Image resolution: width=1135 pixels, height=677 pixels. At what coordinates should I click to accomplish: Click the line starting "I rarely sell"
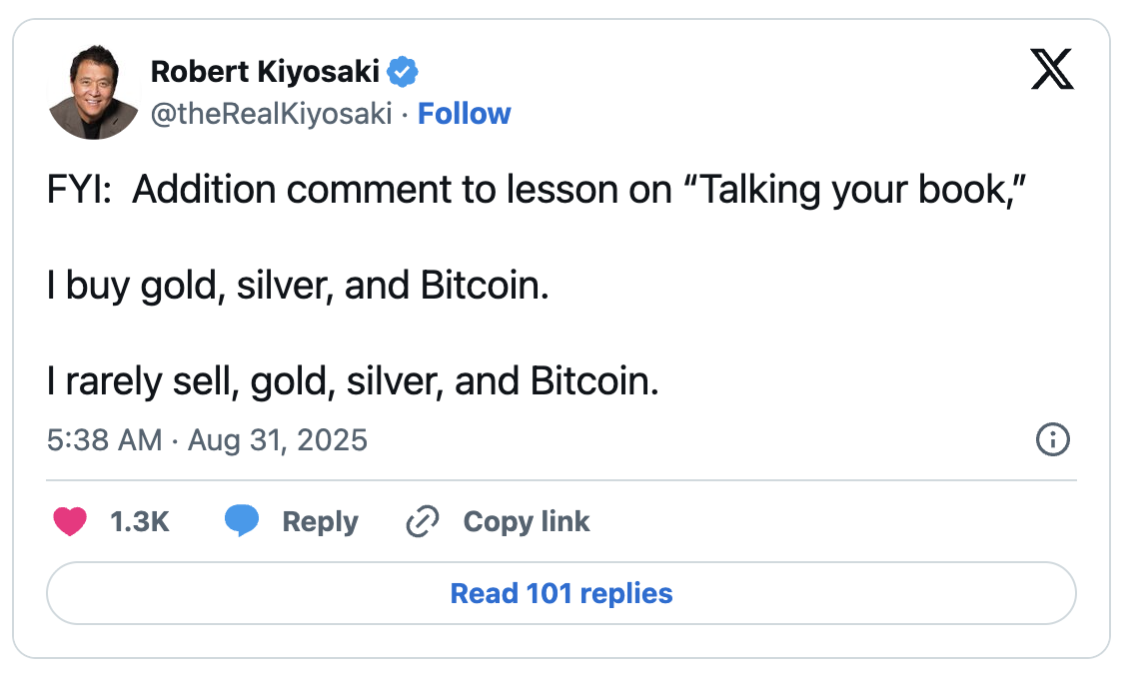coord(353,382)
